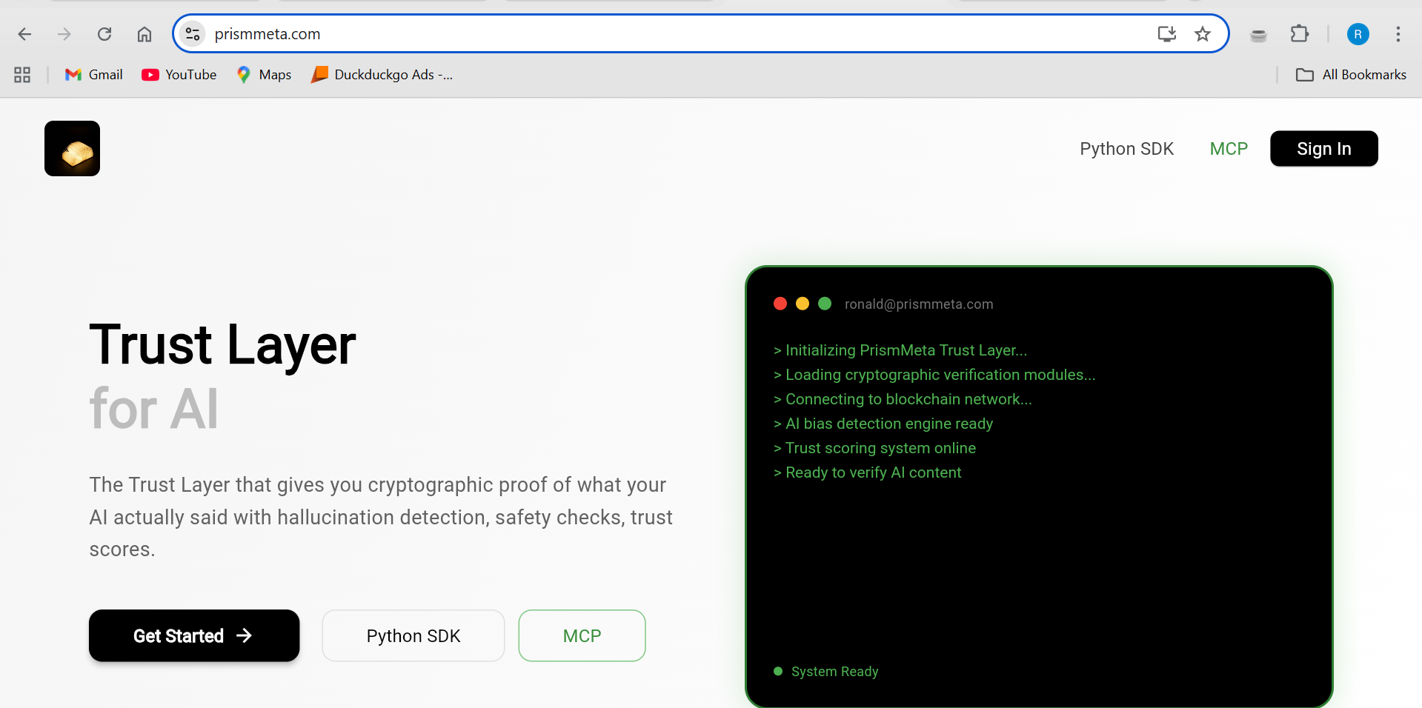The image size is (1422, 708).
Task: Open Maps from the bookmarks bar
Action: (263, 74)
